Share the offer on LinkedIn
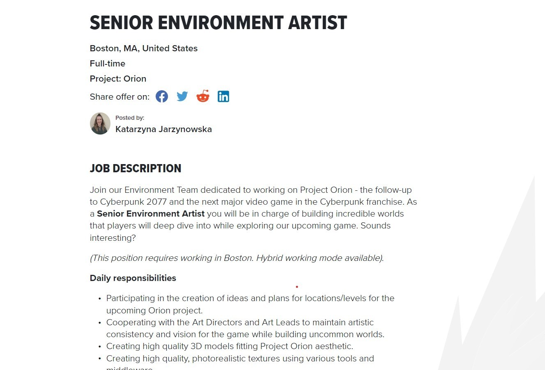545x370 pixels. 223,96
